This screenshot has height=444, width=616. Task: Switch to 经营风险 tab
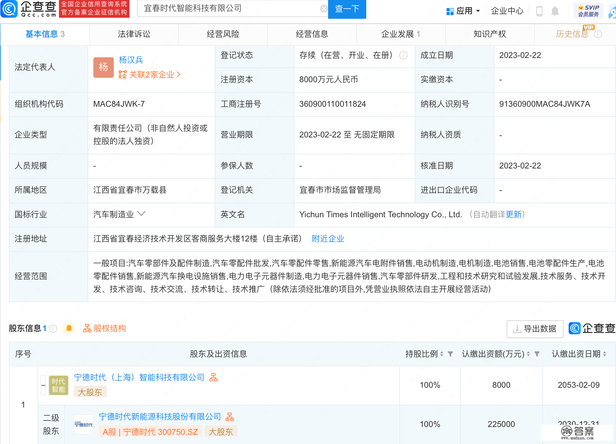click(x=223, y=34)
